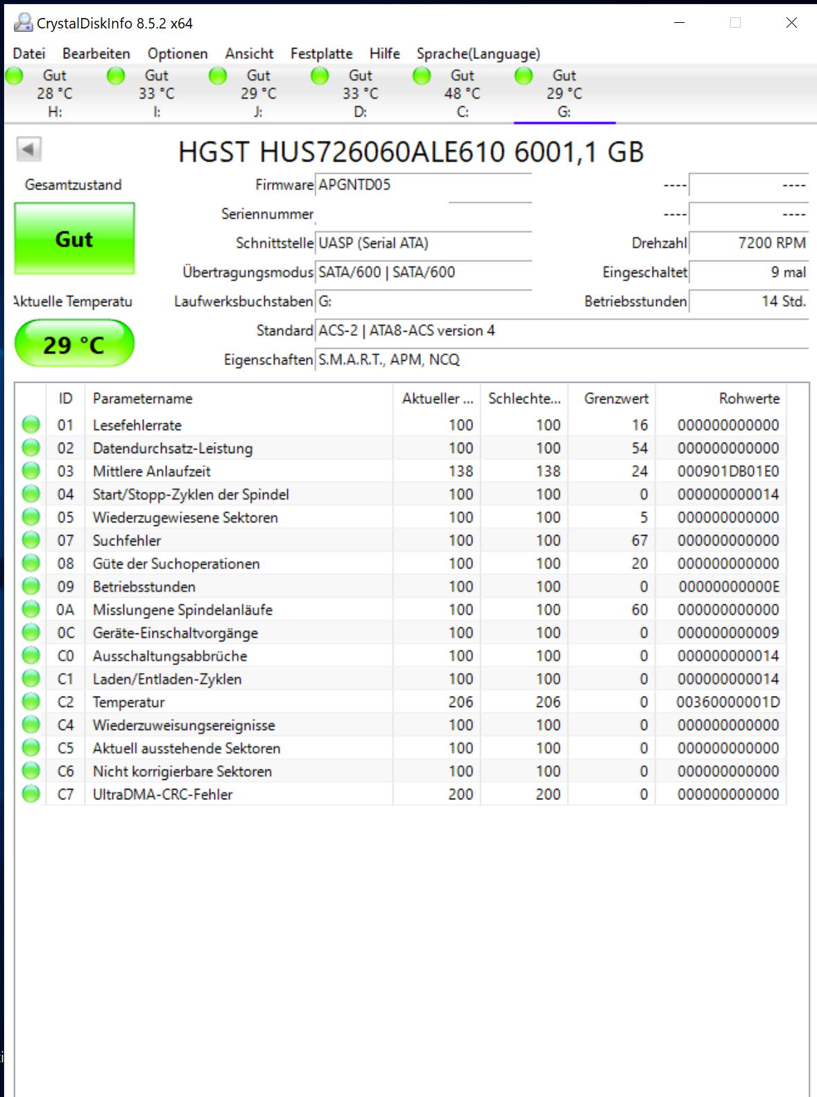Open the Optionen menu
The width and height of the screenshot is (817, 1097).
(178, 53)
